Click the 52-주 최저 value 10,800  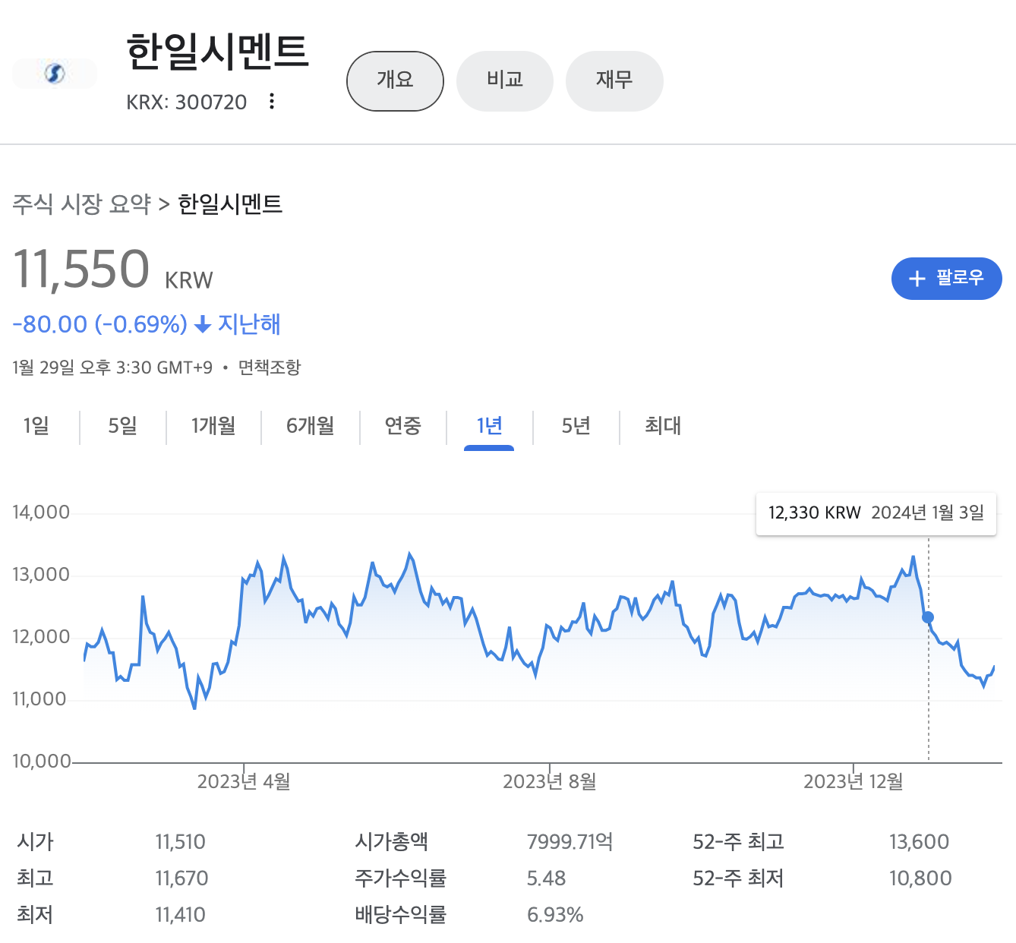[920, 878]
